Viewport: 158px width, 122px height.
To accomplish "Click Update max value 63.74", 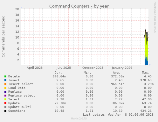I will click(147, 103).
